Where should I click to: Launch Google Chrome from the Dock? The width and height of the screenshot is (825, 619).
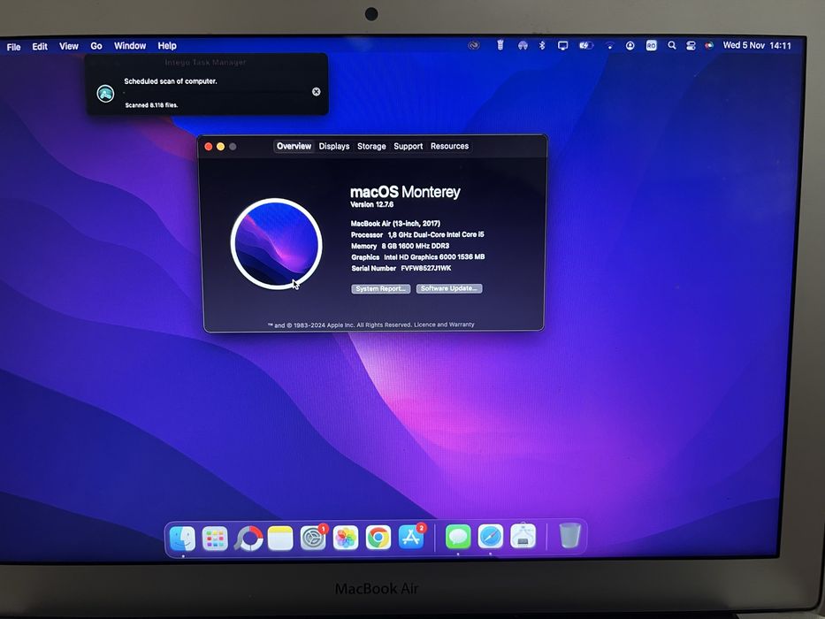[378, 538]
